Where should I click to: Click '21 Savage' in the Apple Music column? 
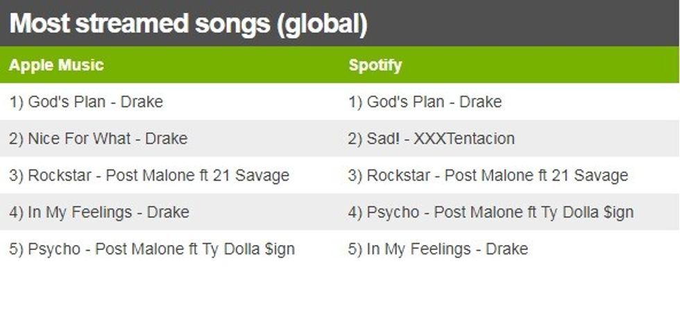(250, 176)
